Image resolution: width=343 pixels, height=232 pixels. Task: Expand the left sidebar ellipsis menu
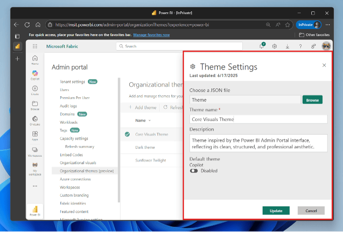(x=35, y=186)
